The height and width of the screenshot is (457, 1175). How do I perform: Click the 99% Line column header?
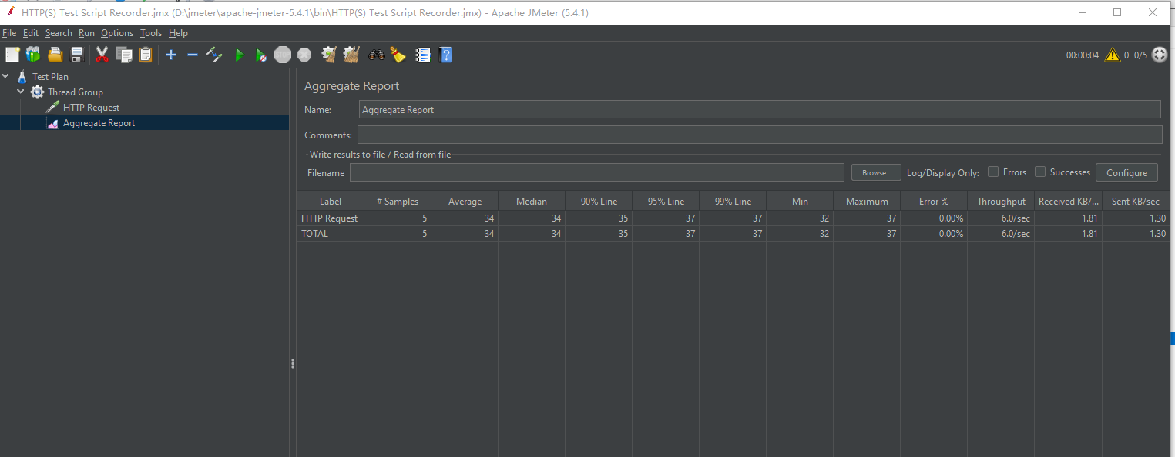point(733,201)
